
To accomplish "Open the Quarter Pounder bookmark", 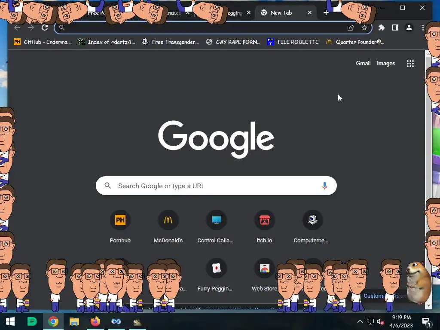I will pyautogui.click(x=355, y=42).
